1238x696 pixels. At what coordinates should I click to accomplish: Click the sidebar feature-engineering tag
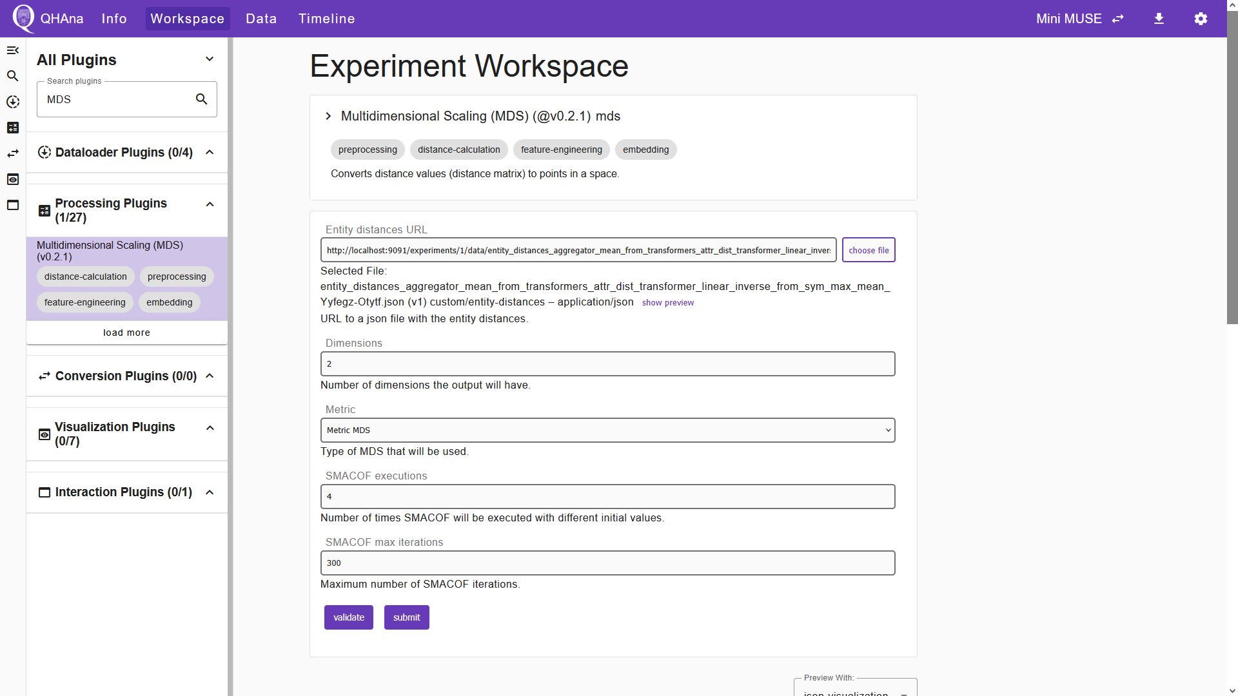point(85,302)
